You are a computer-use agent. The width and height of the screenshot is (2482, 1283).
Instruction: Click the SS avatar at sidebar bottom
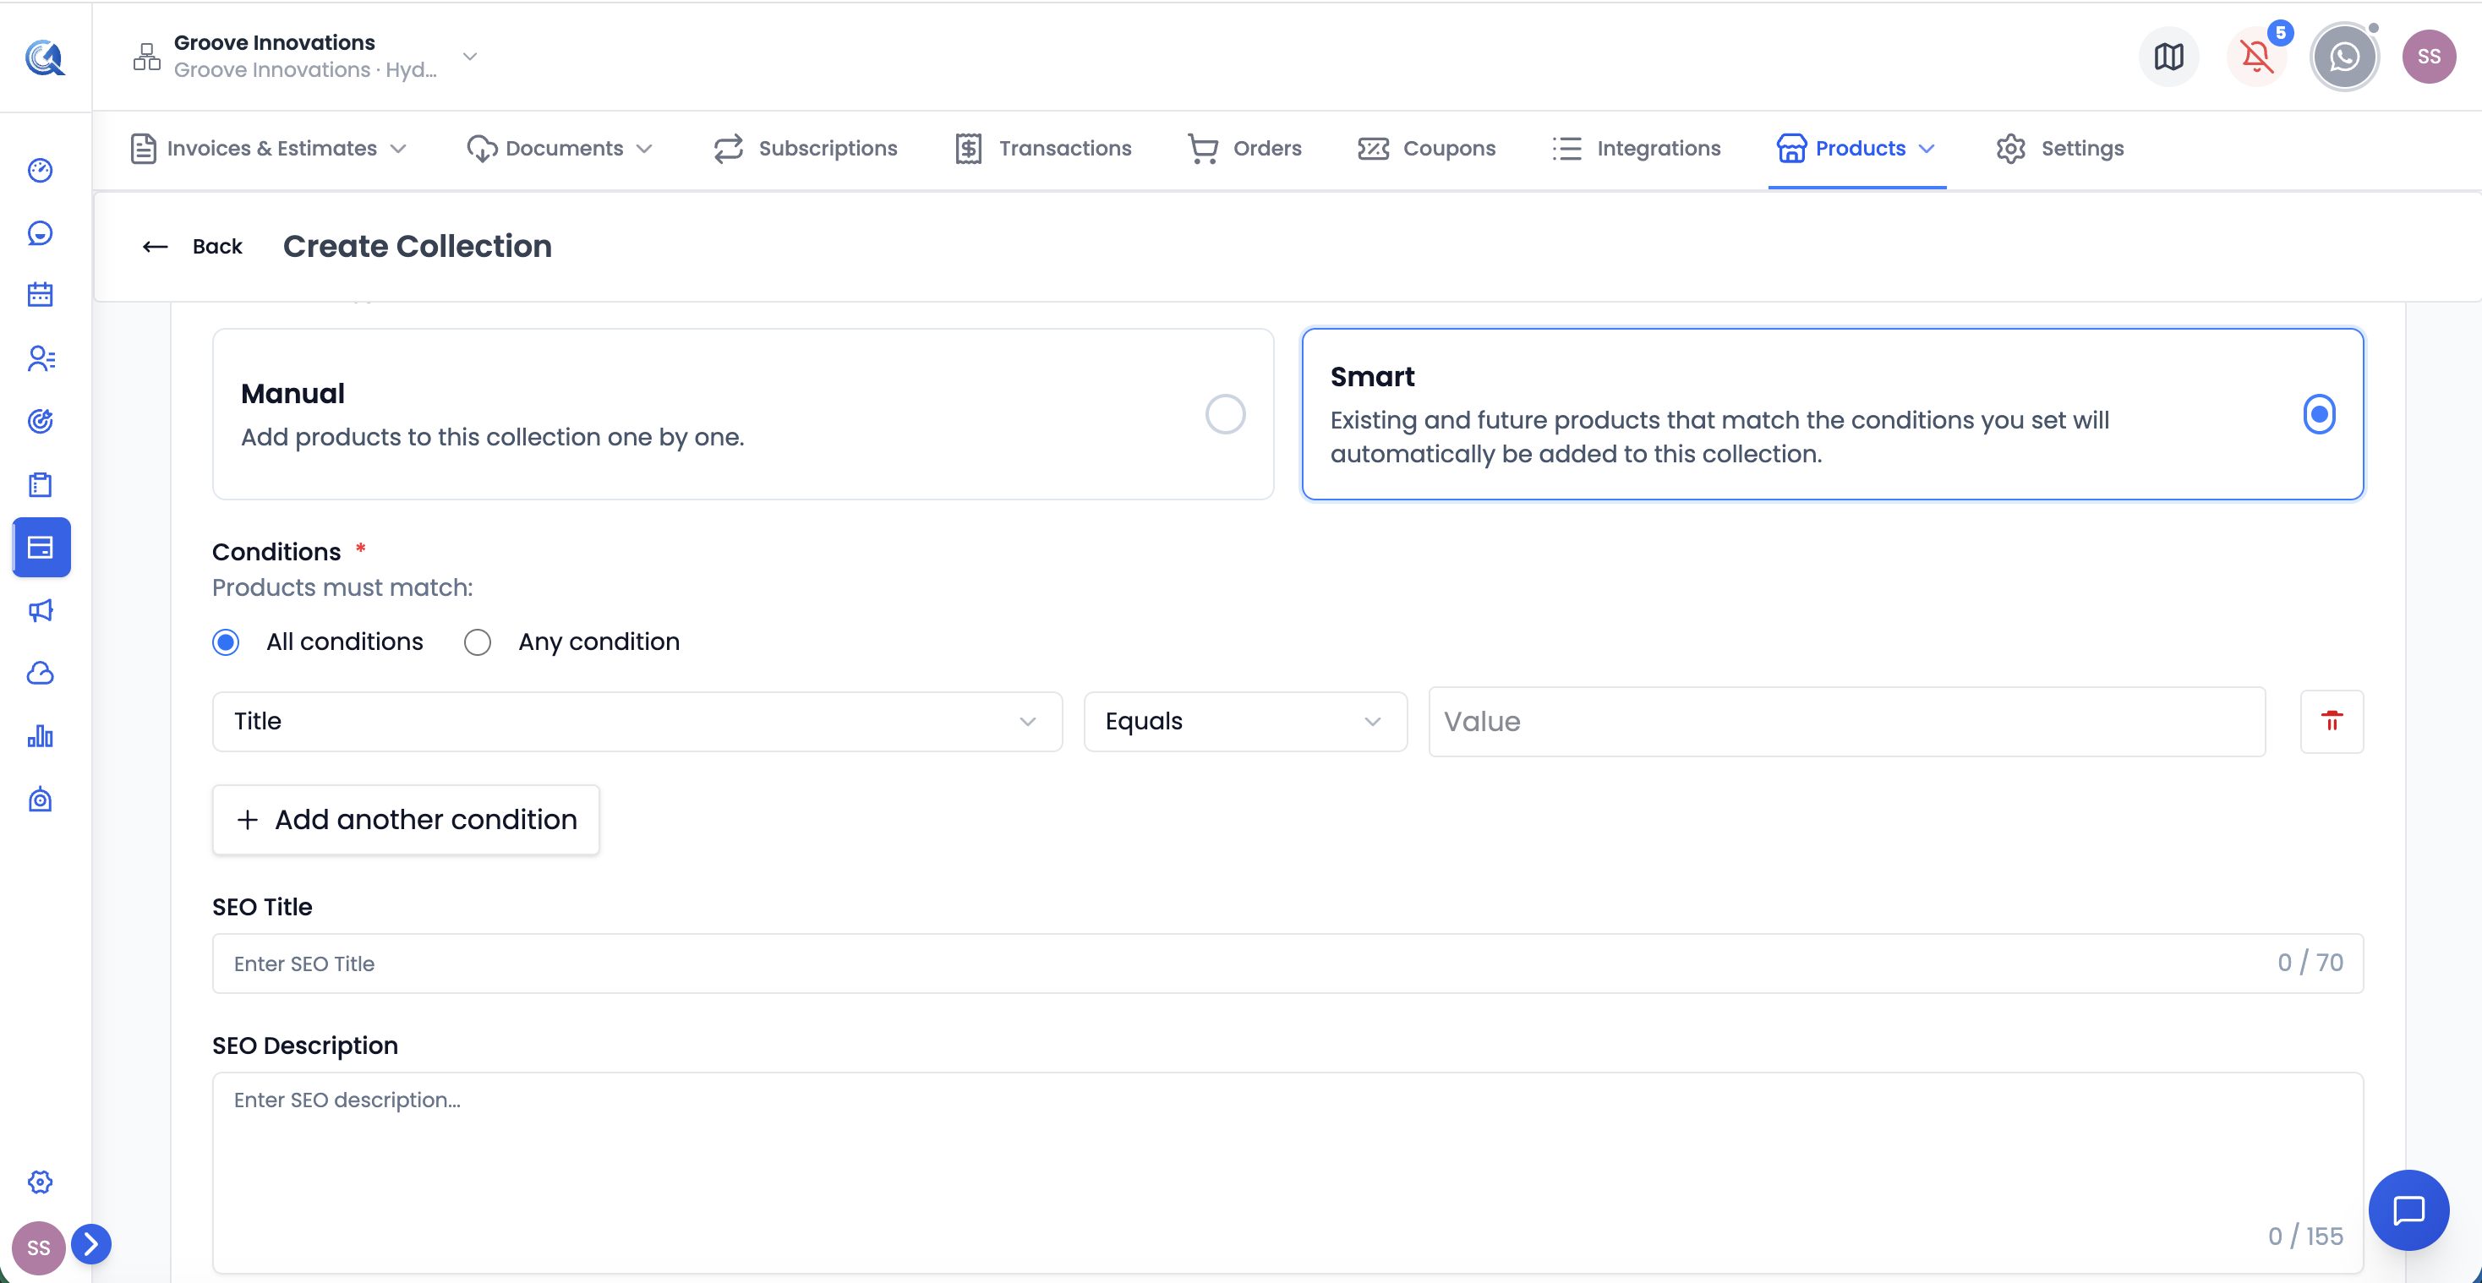point(39,1248)
